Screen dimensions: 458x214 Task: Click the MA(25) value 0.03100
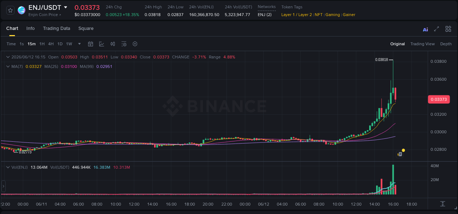[x=69, y=66]
